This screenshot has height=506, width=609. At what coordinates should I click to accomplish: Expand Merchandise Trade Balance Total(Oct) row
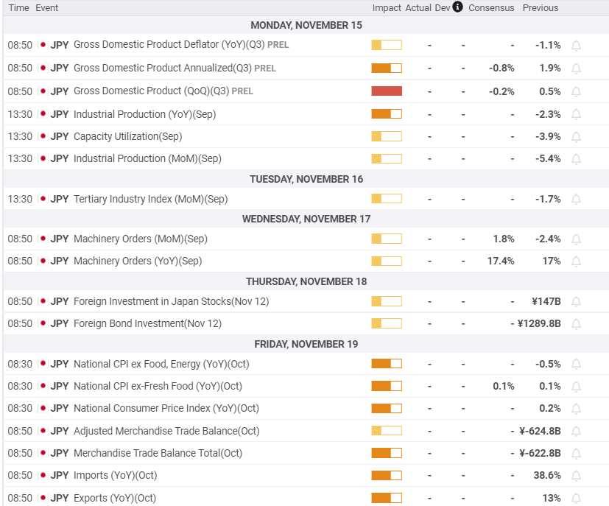(x=158, y=453)
